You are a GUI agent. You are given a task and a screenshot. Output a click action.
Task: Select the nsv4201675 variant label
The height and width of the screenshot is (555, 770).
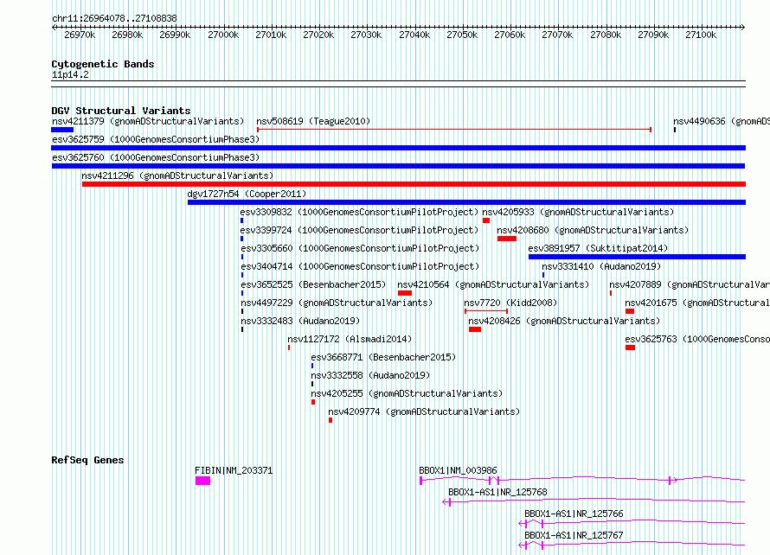click(x=697, y=303)
